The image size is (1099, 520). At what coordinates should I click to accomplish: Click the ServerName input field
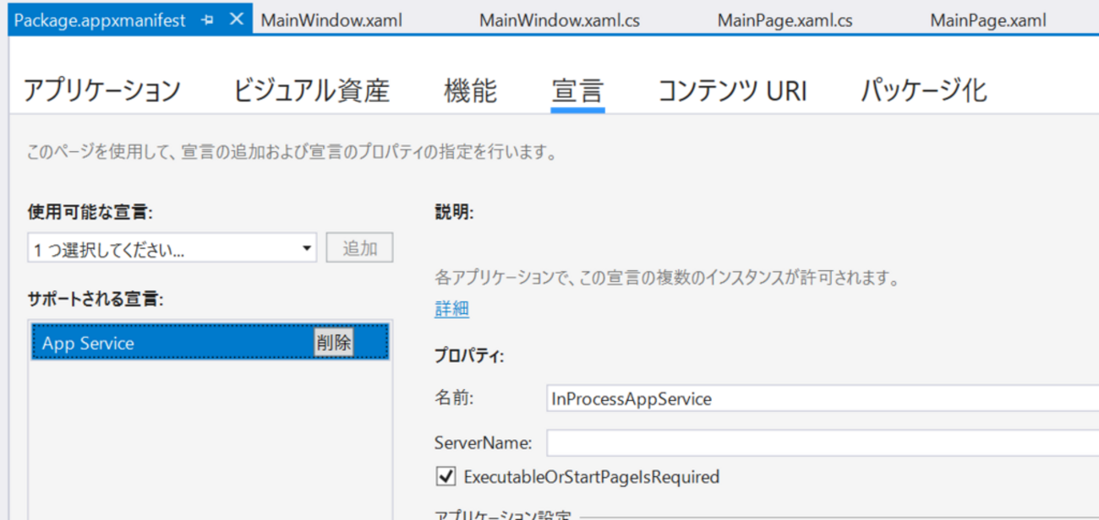coord(823,443)
